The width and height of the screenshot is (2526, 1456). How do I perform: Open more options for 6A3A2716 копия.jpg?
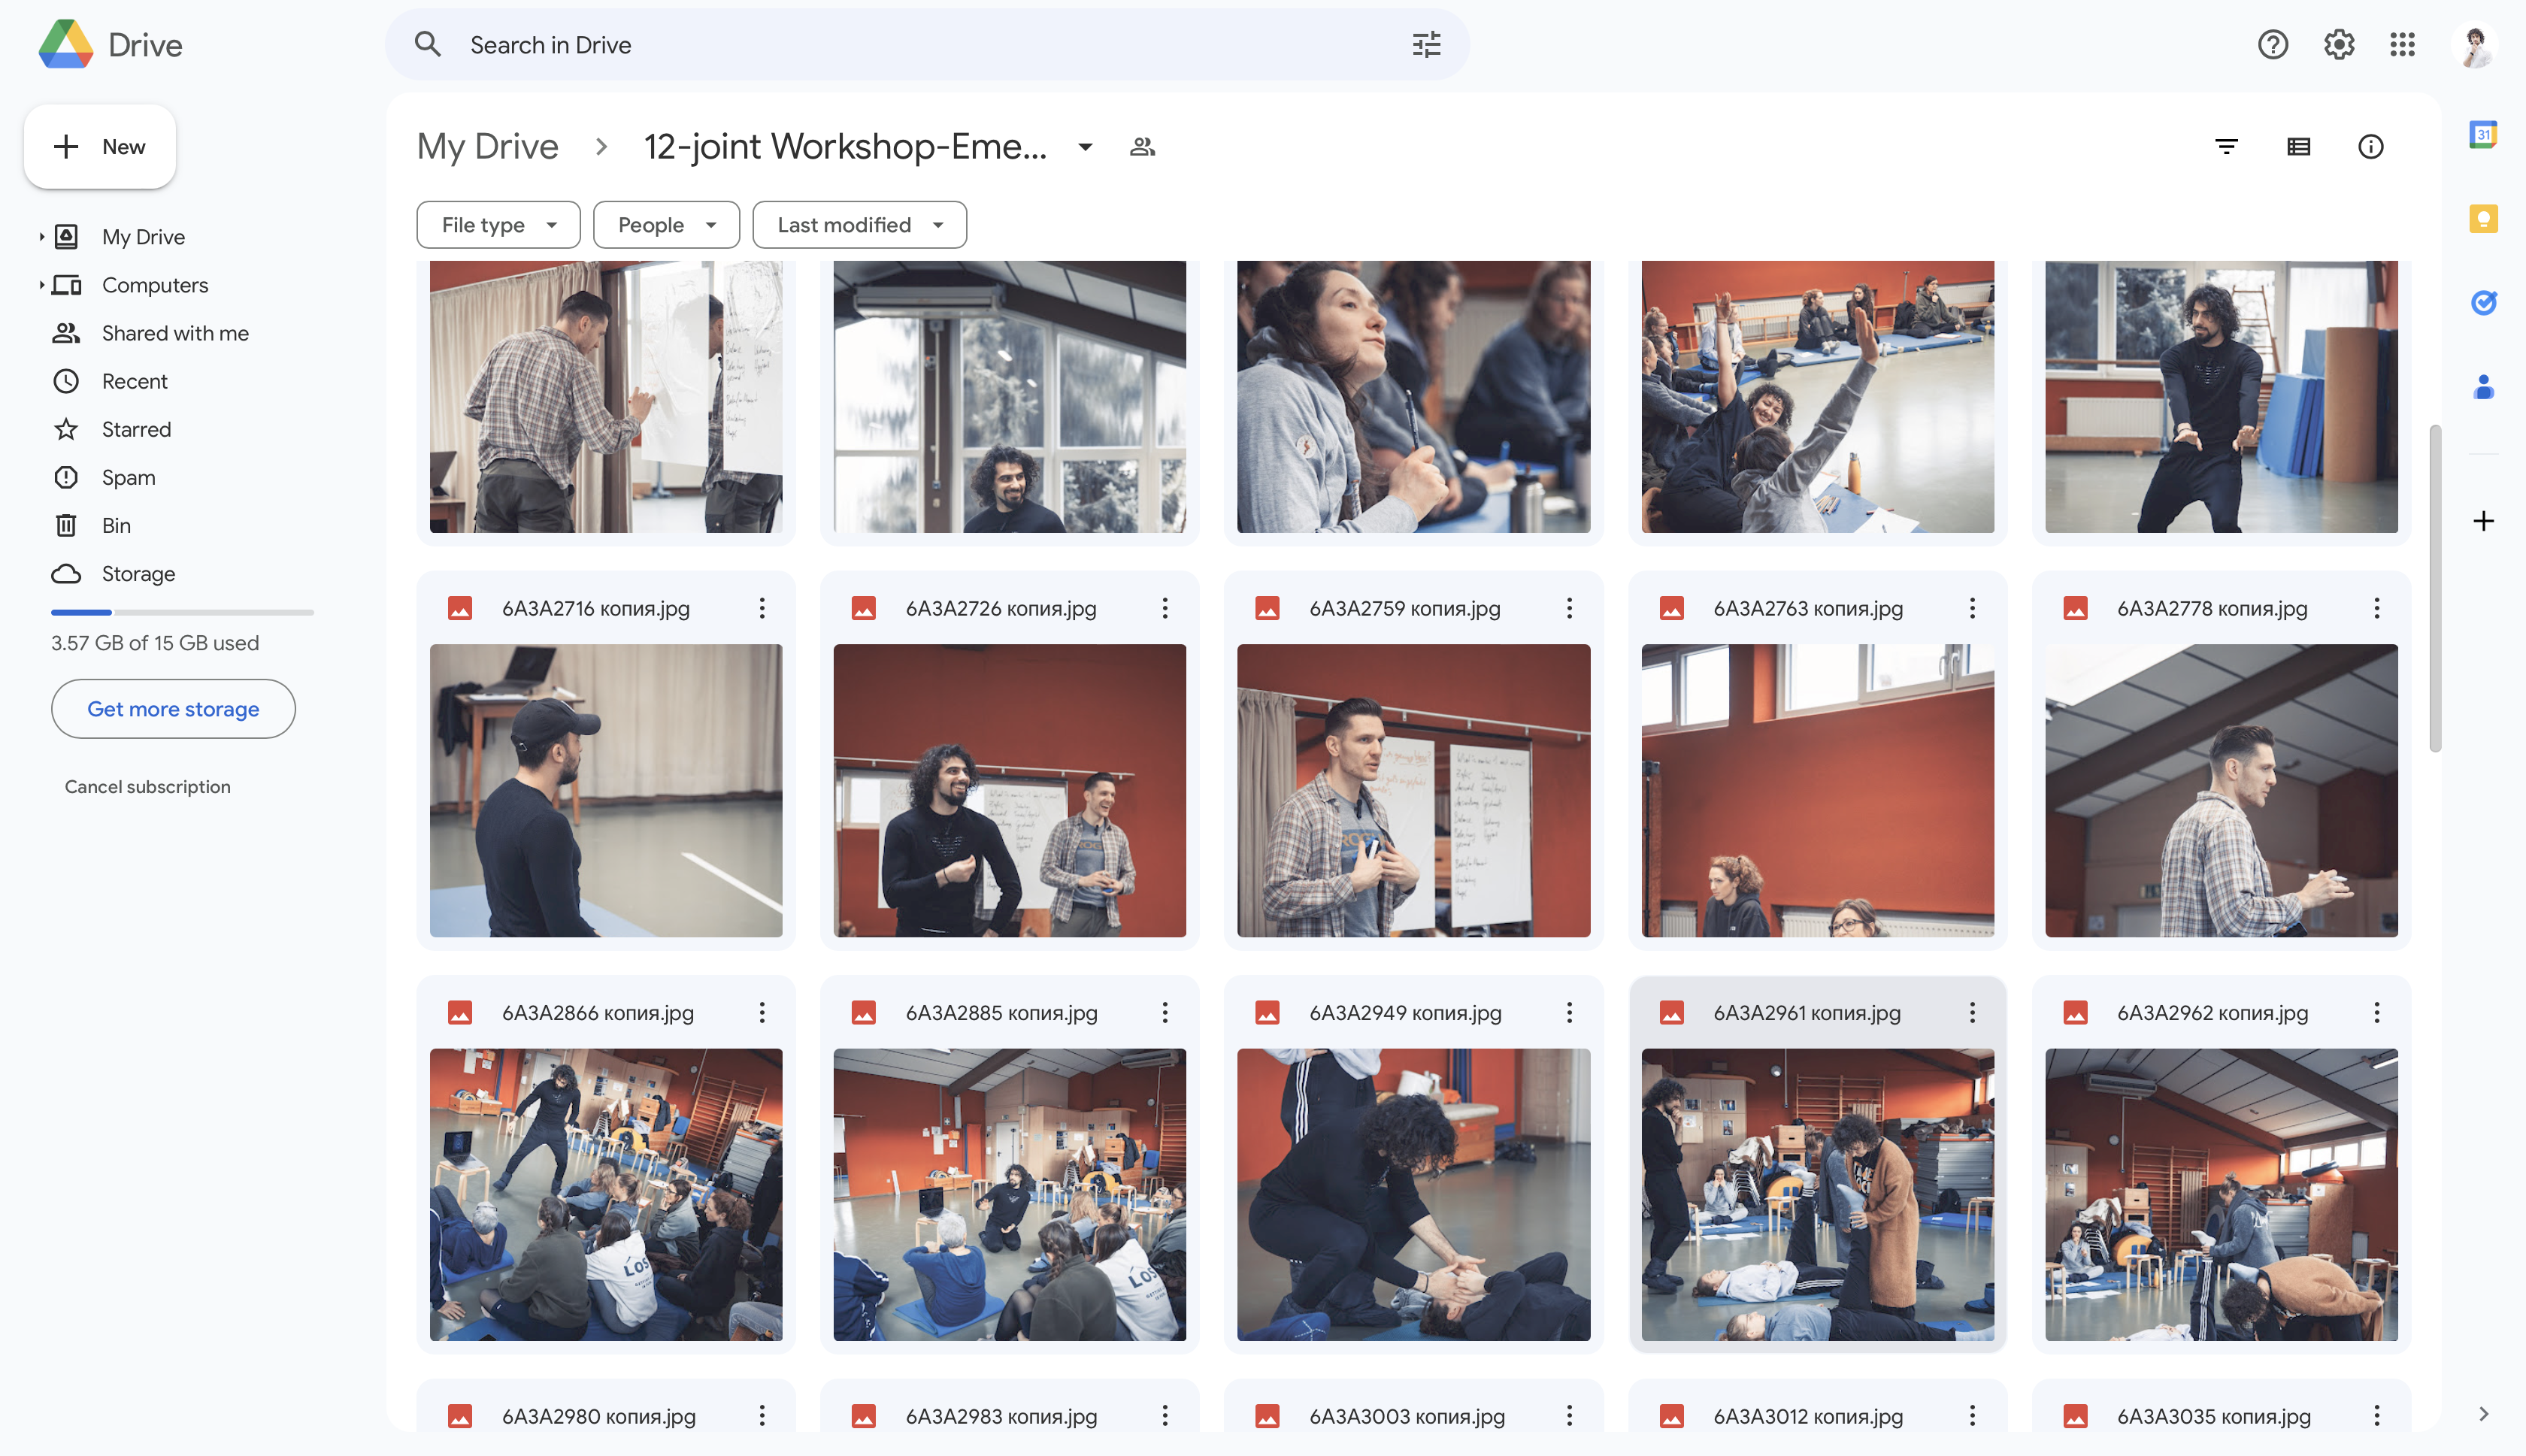(762, 608)
